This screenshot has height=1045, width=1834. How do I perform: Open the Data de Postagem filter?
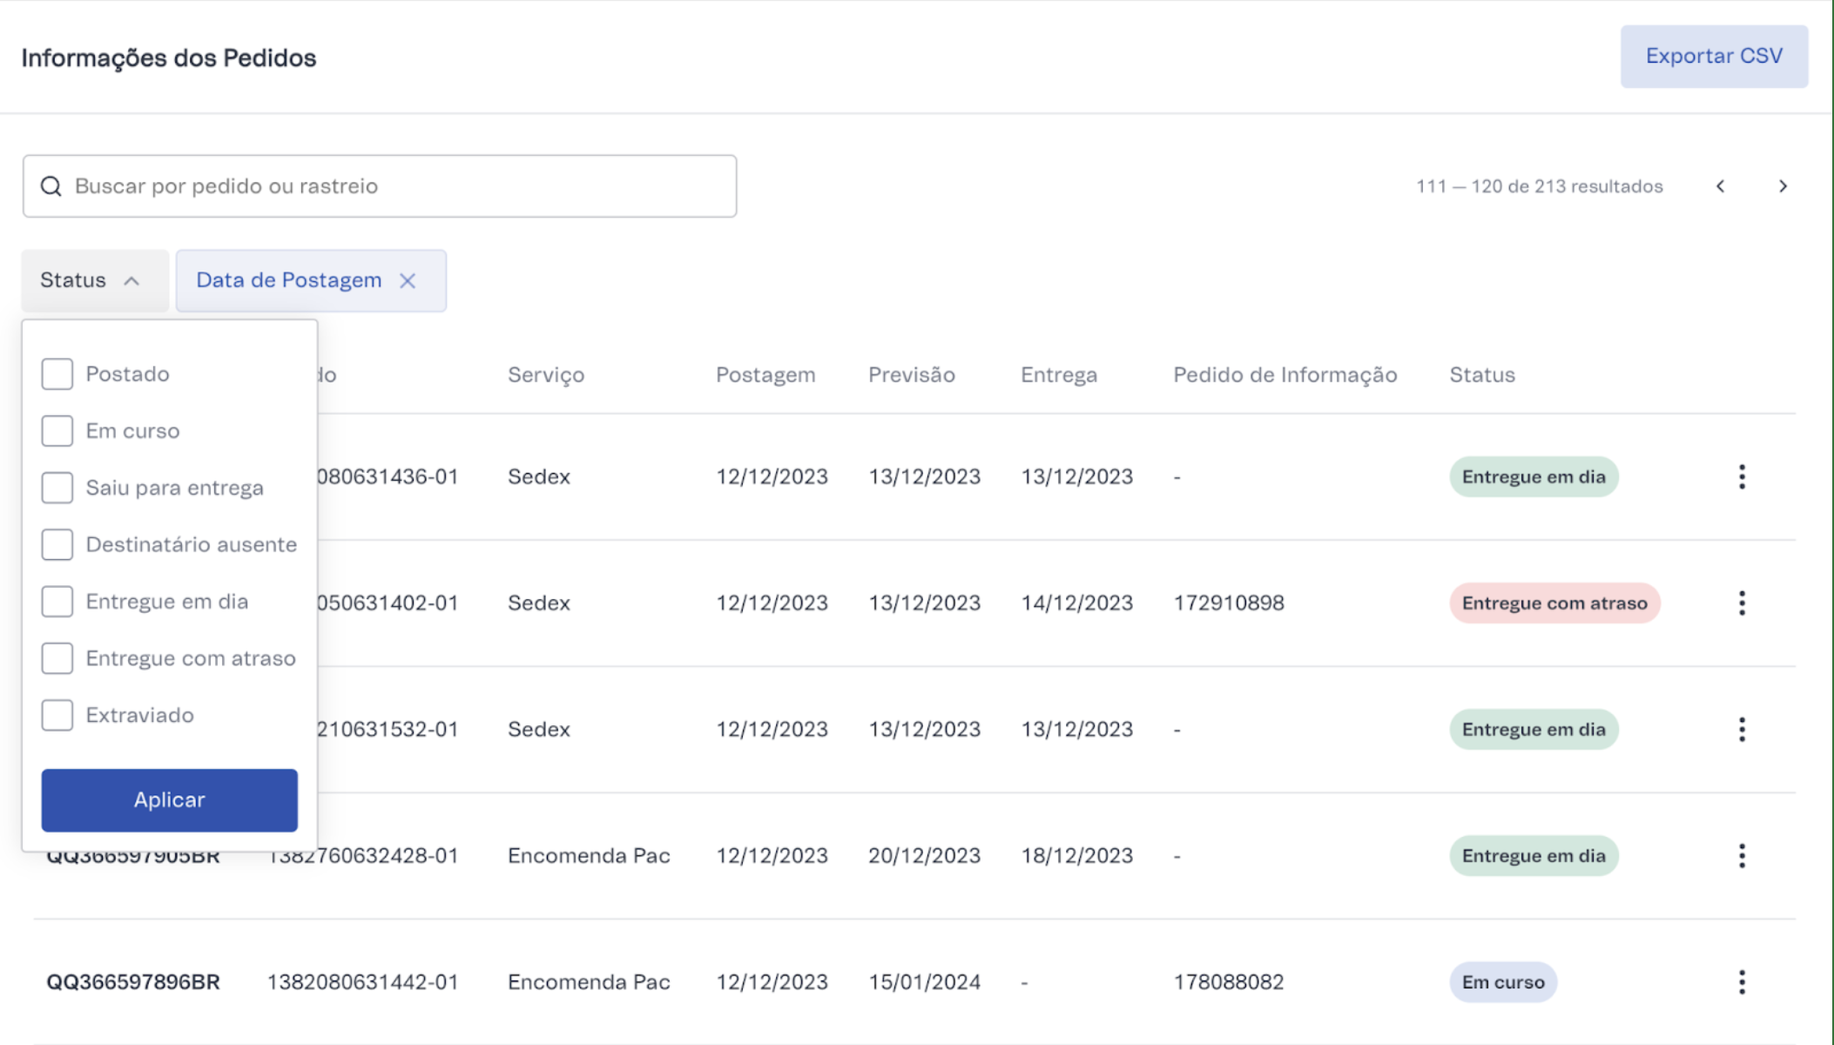pos(288,280)
